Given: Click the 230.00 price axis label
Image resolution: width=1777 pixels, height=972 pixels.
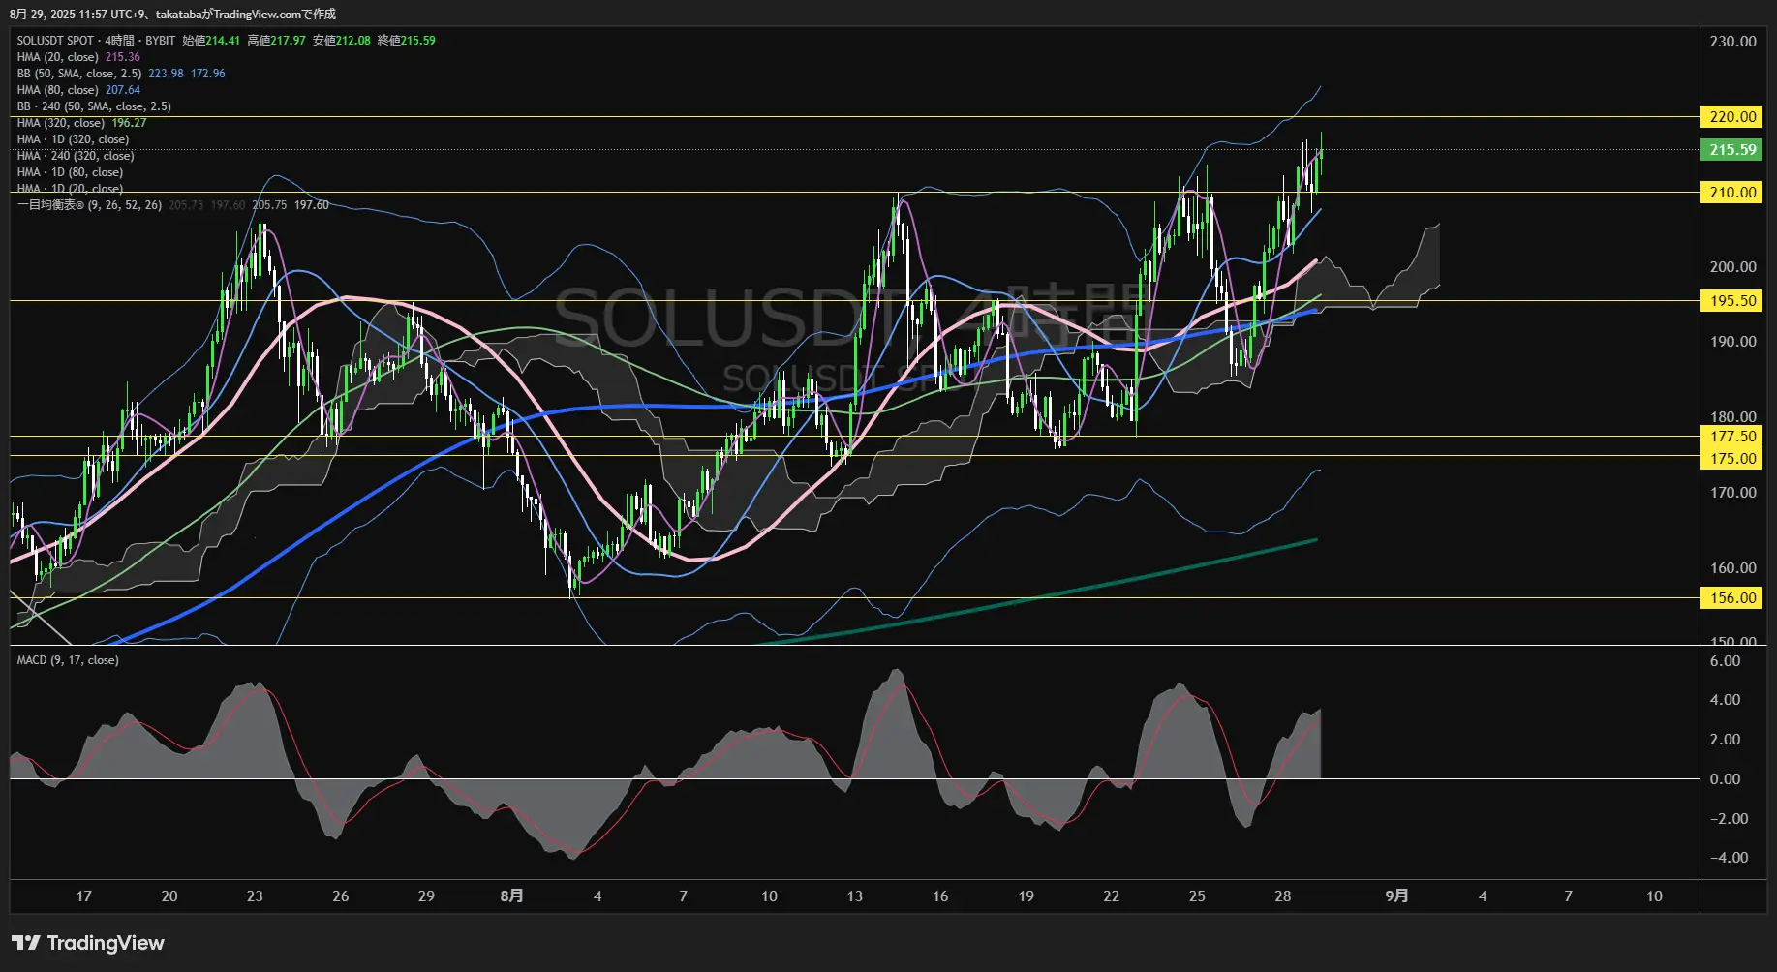Looking at the screenshot, I should pyautogui.click(x=1732, y=42).
